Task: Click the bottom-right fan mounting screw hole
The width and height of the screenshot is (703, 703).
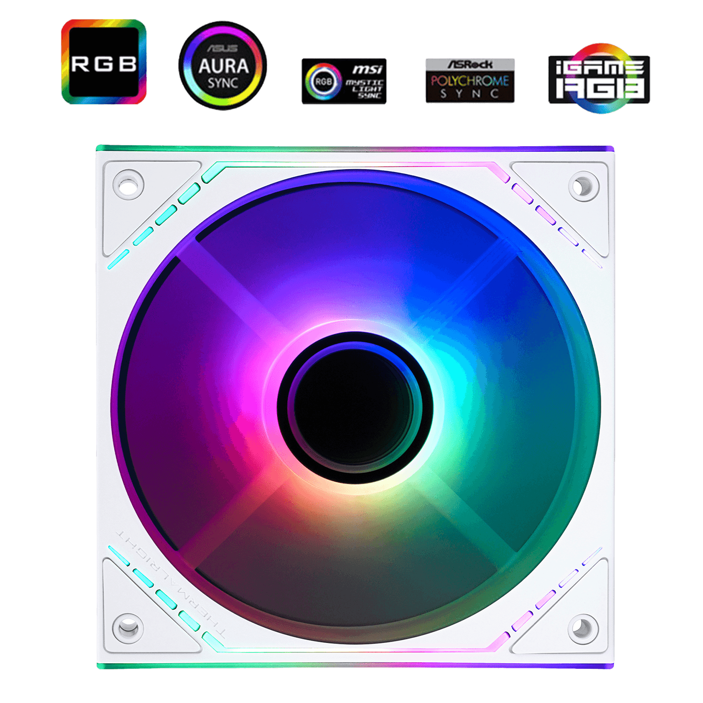Action: 583,628
